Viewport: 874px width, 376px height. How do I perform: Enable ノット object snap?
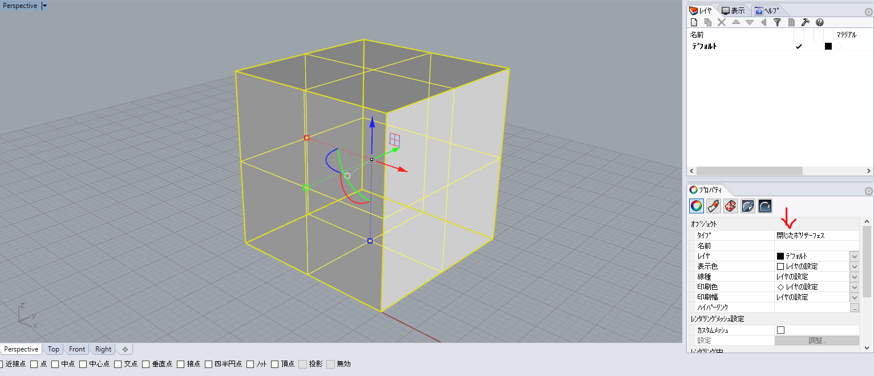250,364
